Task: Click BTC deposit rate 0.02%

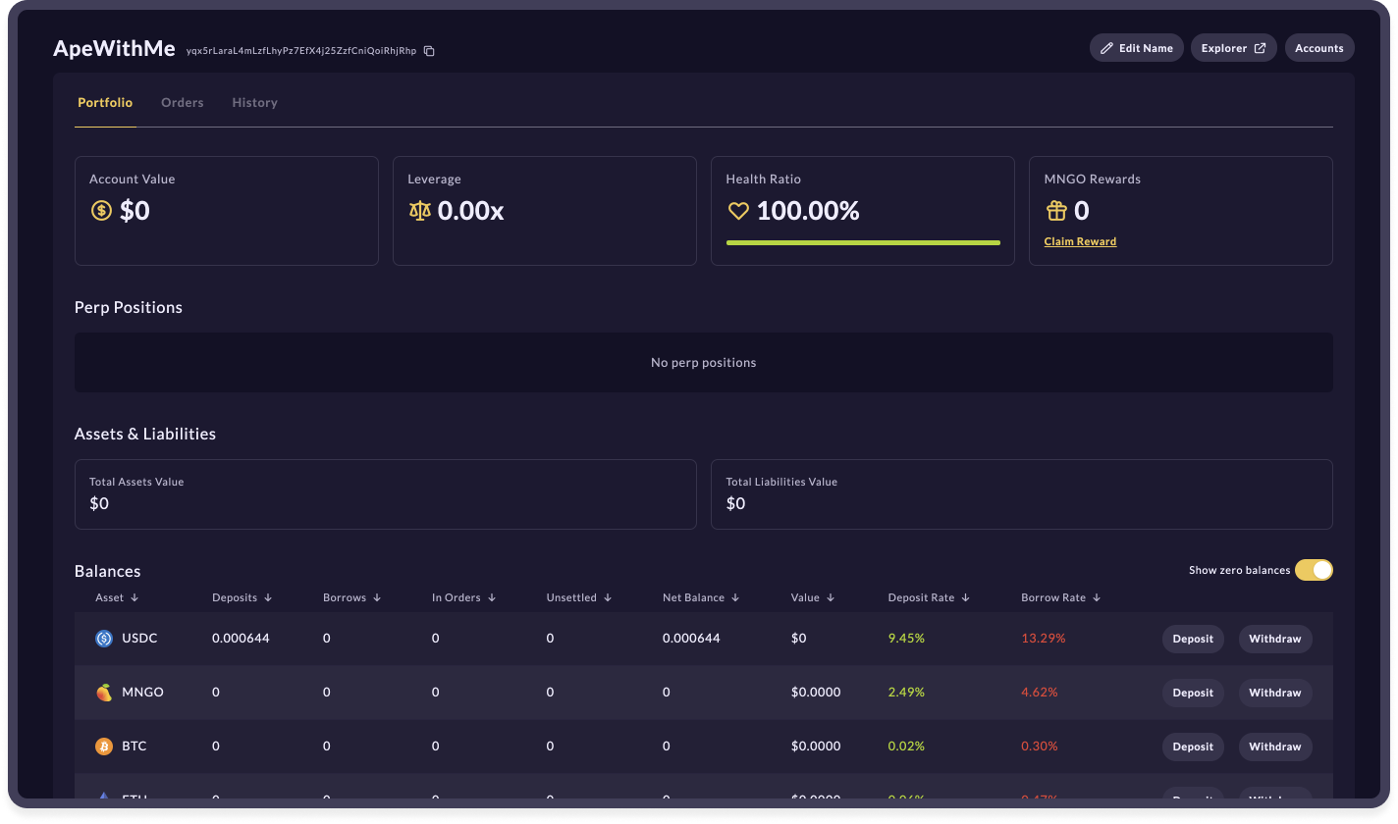Action: [x=906, y=747]
